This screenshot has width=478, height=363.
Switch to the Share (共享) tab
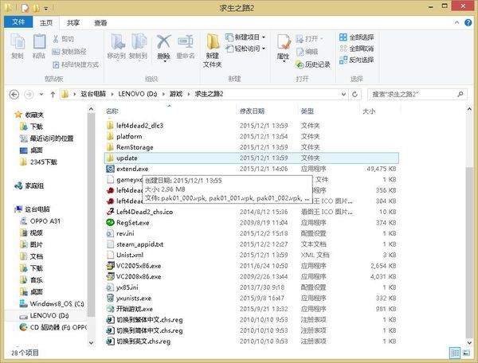pyautogui.click(x=73, y=23)
